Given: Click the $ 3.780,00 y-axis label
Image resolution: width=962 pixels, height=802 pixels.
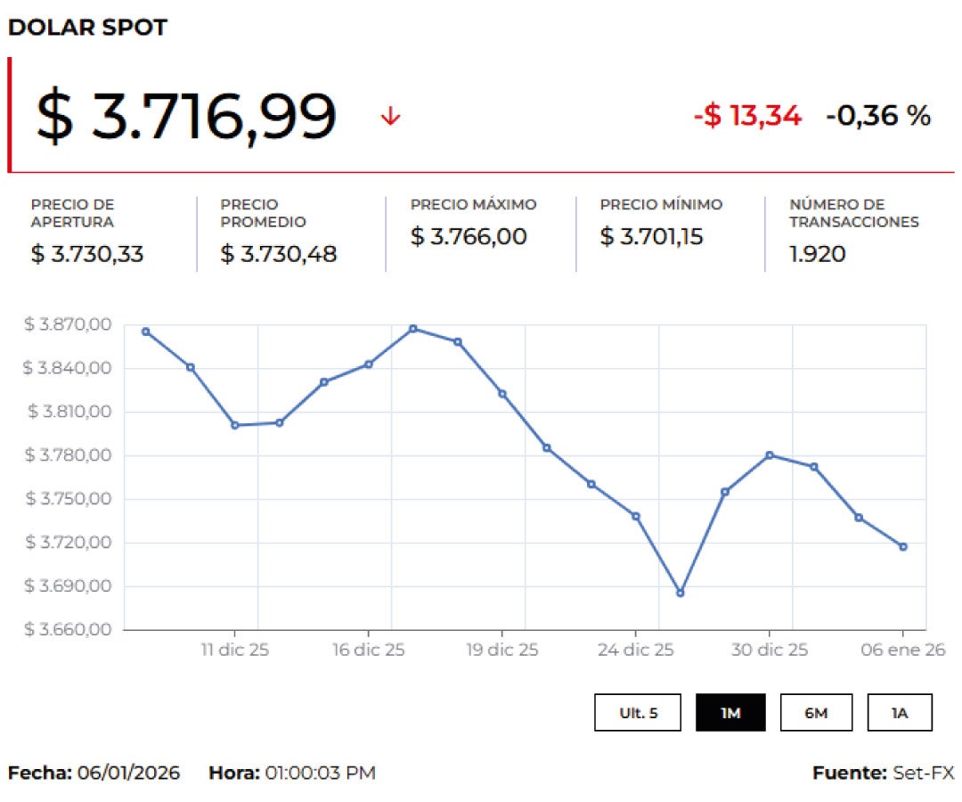Looking at the screenshot, I should [69, 455].
